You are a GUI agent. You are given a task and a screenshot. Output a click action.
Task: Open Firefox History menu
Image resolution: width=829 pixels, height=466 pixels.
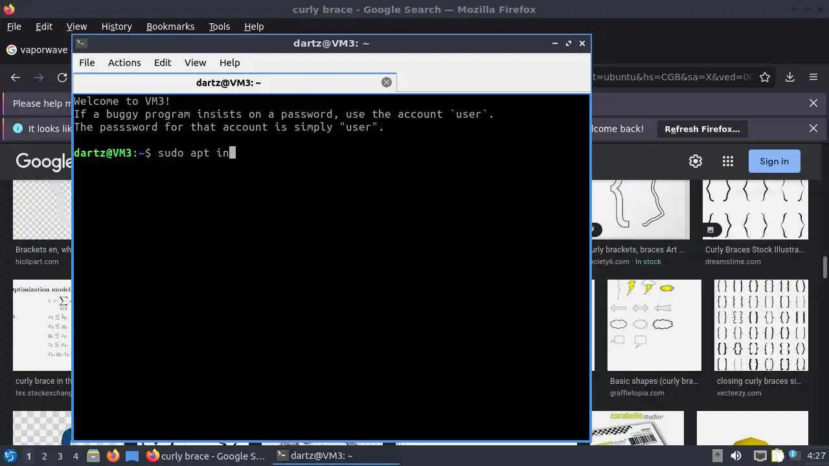(117, 27)
